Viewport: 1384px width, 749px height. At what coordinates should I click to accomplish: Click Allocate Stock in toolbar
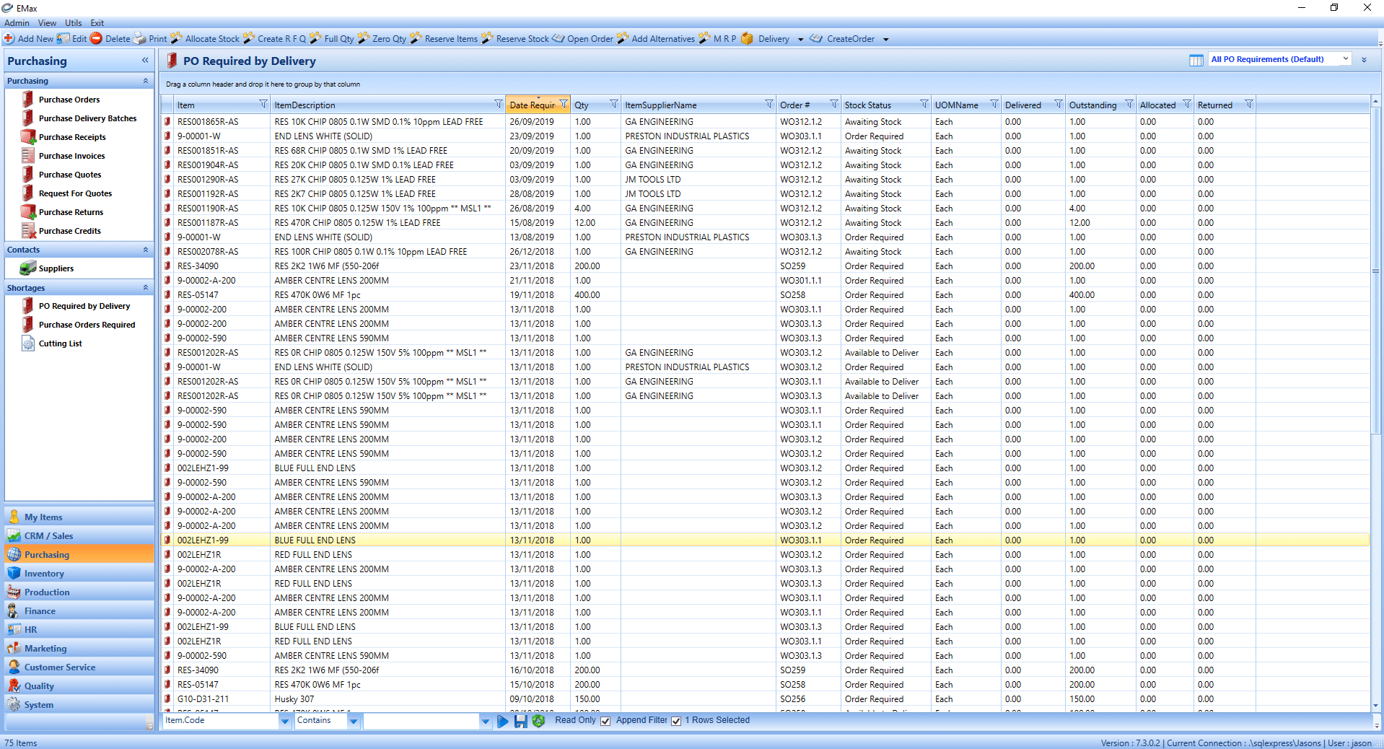(205, 39)
